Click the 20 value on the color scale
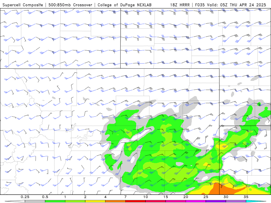 coord(186,197)
